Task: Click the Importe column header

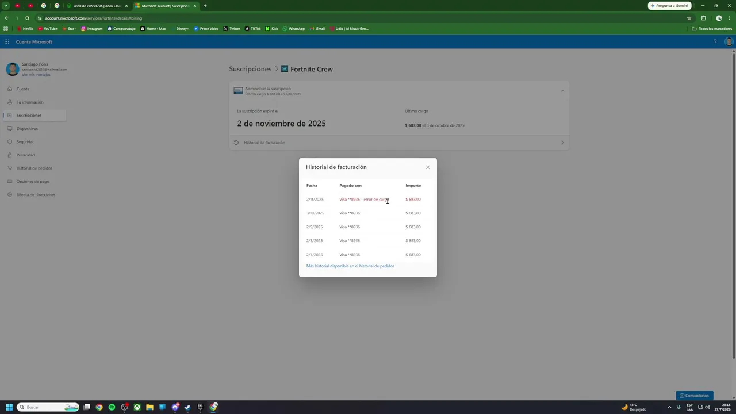Action: point(413,186)
